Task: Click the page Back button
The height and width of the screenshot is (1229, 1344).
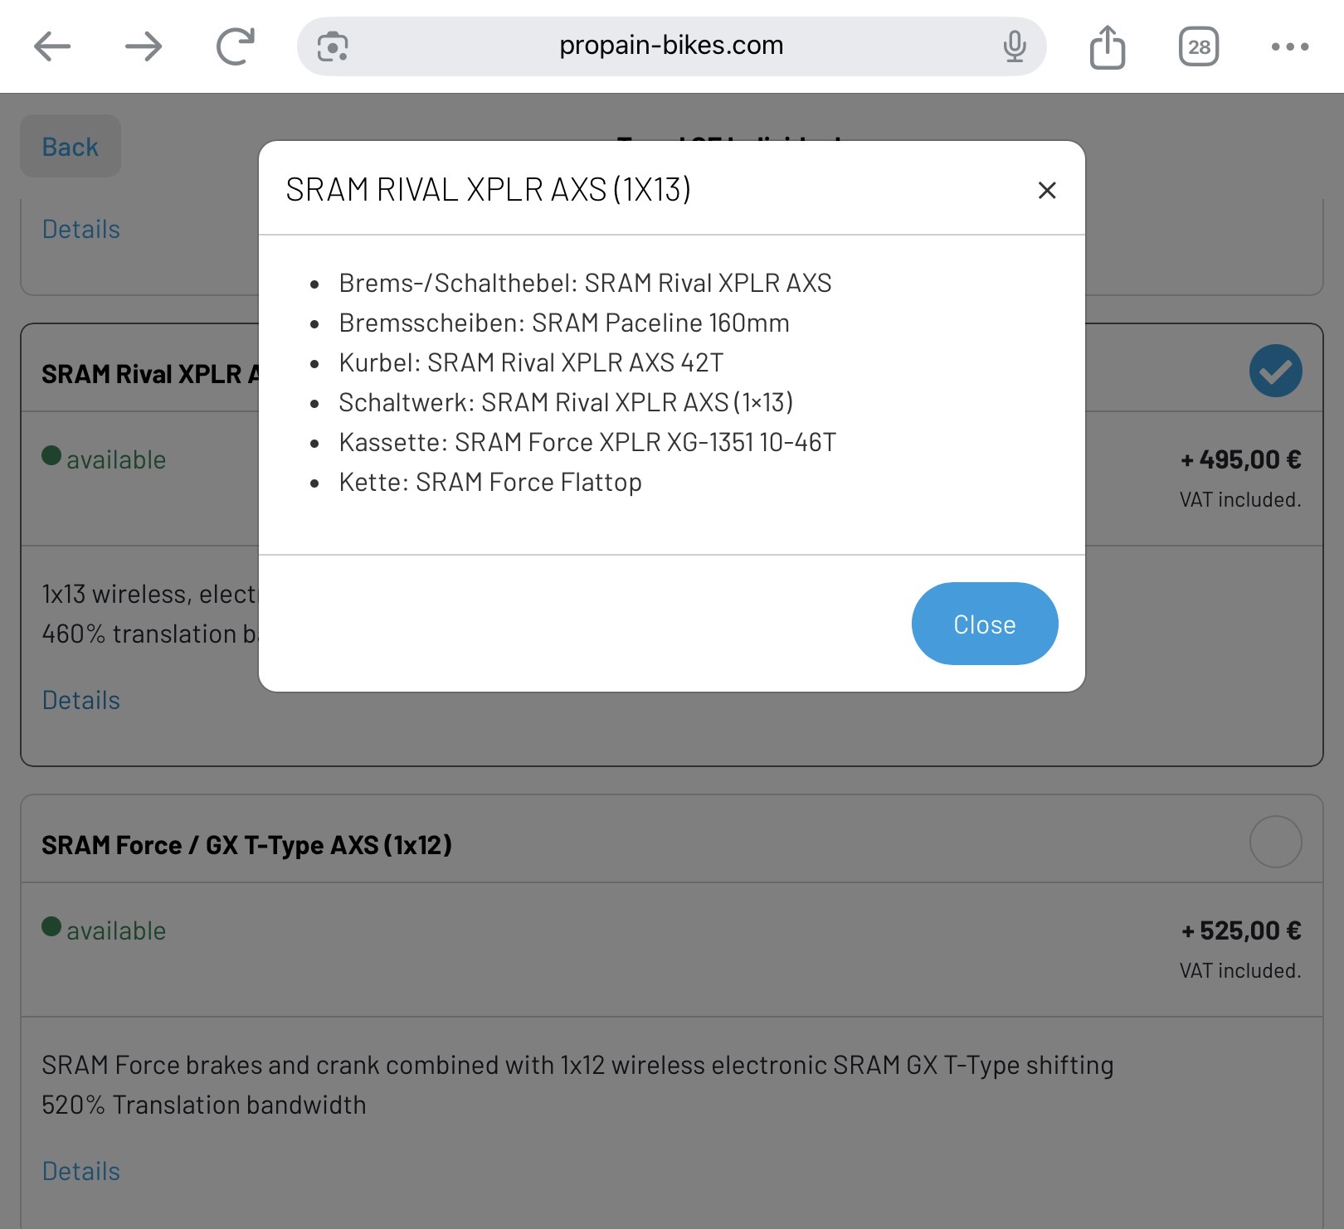Action: coord(71,147)
